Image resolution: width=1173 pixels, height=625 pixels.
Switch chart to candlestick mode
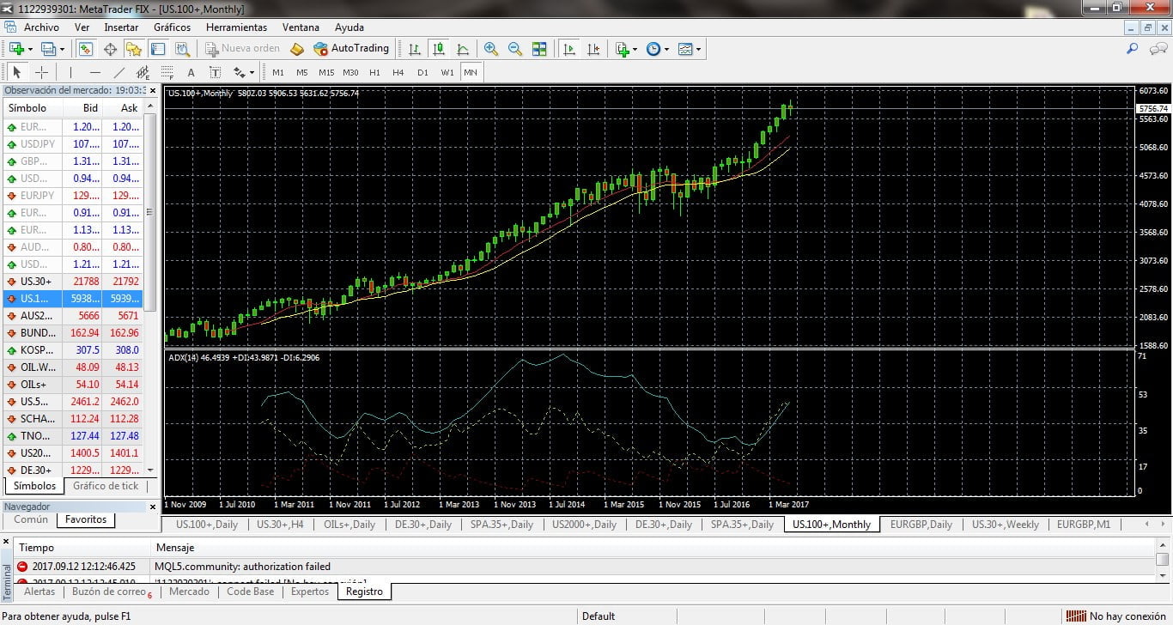pos(439,49)
